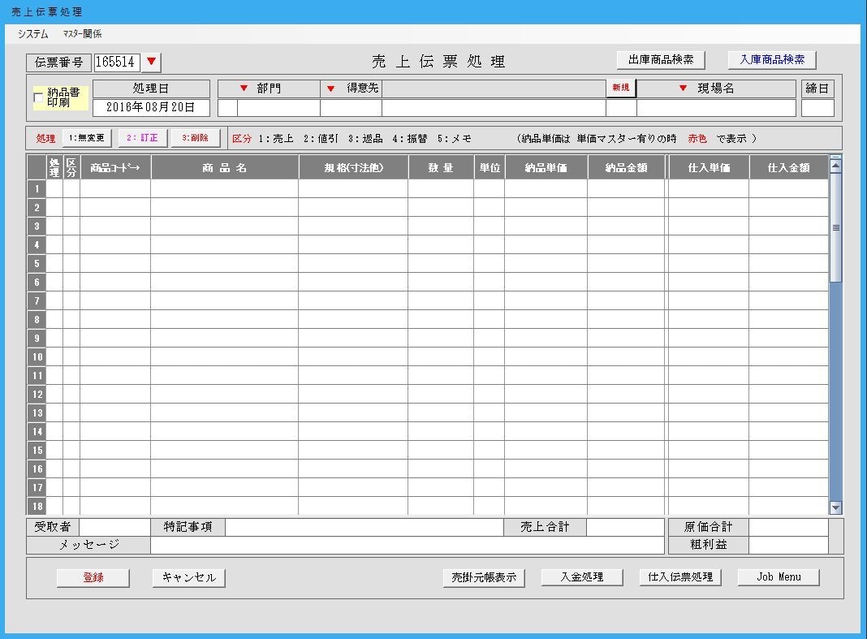867x639 pixels.
Task: Select row header 18 in the grid
Action: (x=37, y=506)
